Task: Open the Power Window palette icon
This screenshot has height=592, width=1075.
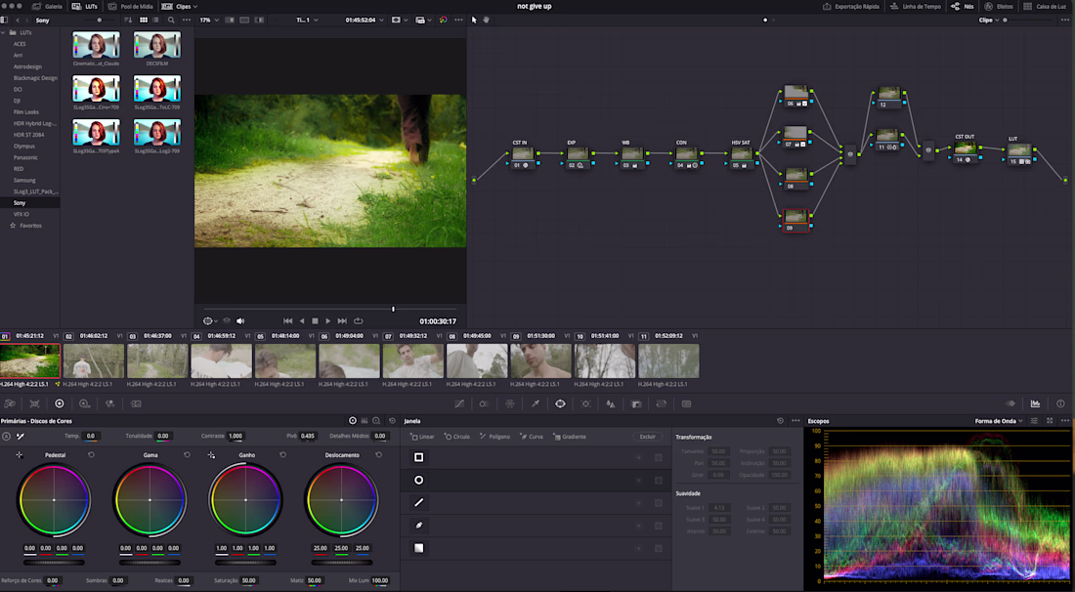Action: [560, 403]
